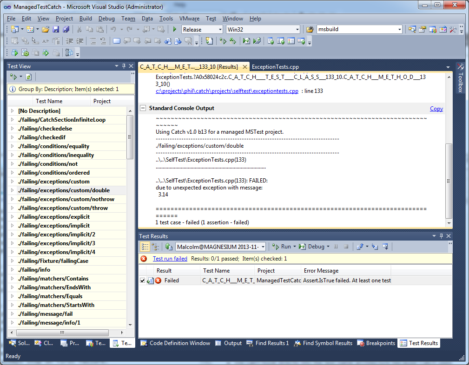Open the VMware menu
469x365 pixels.
point(189,19)
